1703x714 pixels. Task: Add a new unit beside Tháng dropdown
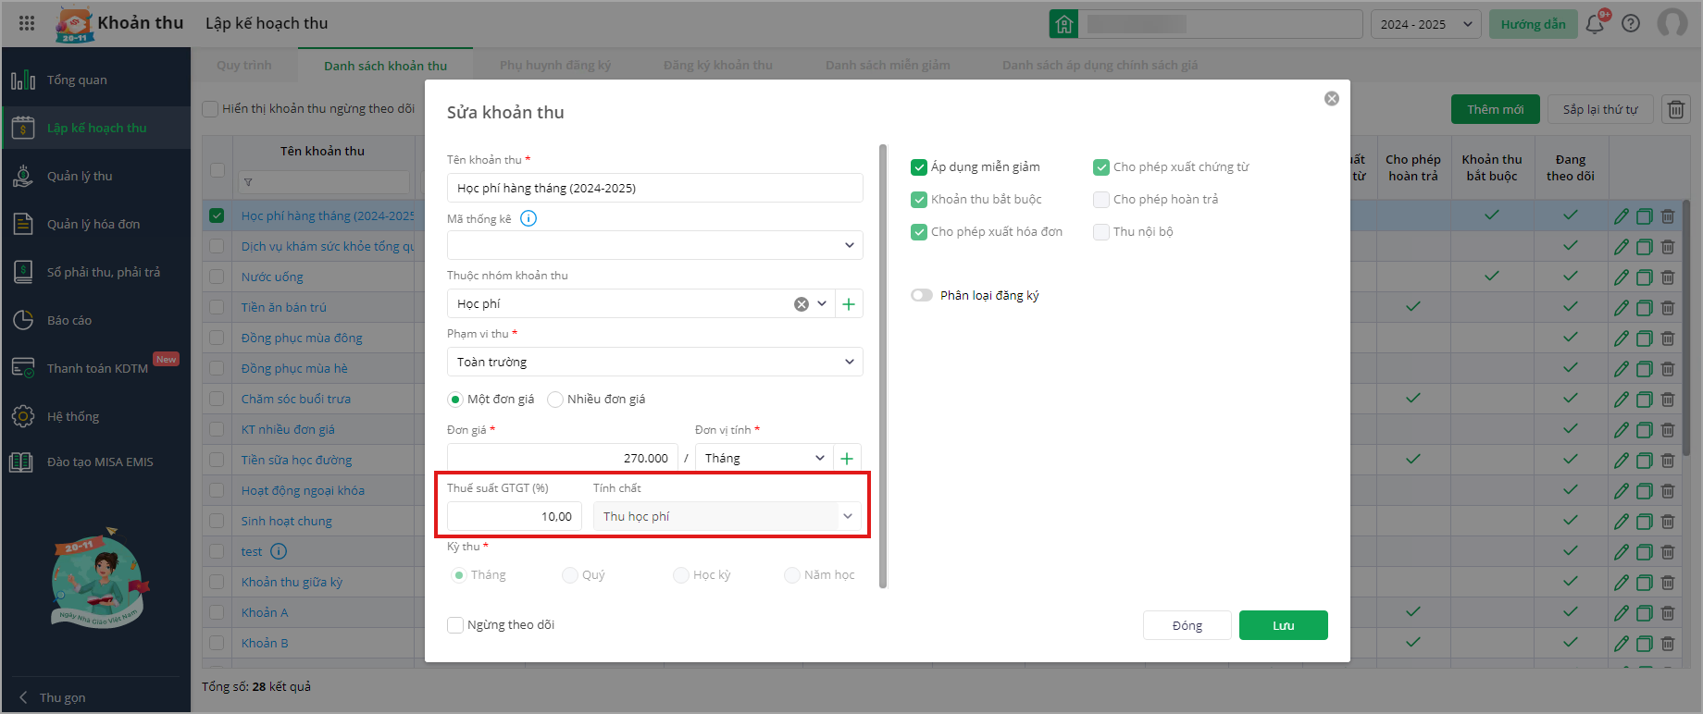847,459
